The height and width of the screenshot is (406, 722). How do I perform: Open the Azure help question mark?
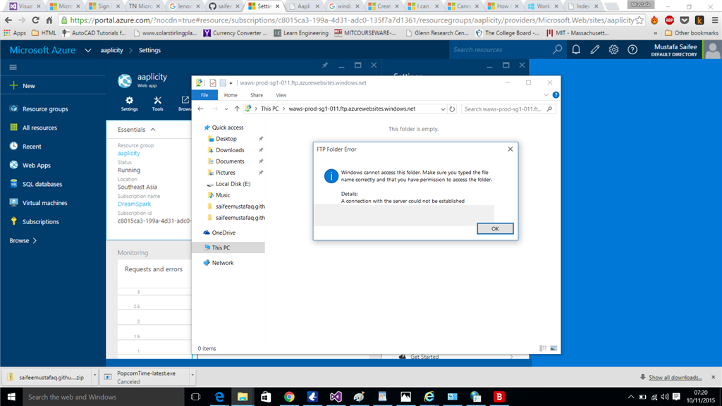(632, 50)
